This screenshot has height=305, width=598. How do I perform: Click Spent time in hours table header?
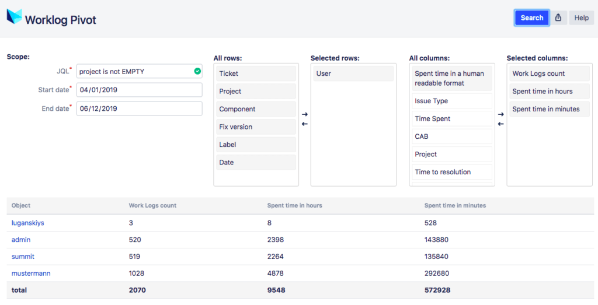pyautogui.click(x=295, y=205)
